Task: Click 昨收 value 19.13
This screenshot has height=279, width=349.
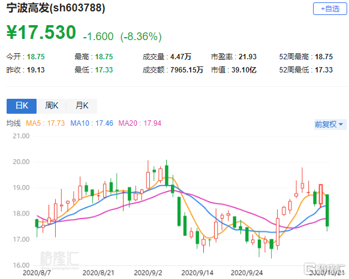Action: pyautogui.click(x=36, y=70)
